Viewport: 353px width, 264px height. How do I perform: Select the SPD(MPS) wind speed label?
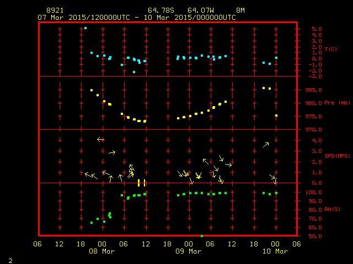(338, 156)
